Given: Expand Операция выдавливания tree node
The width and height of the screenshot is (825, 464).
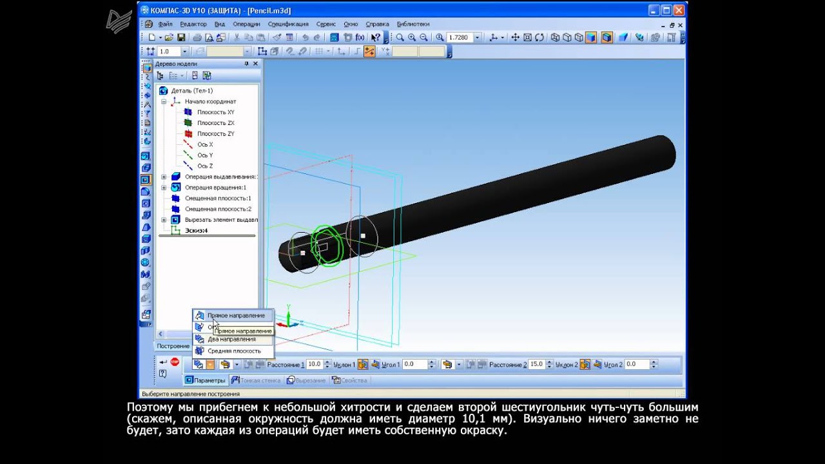Looking at the screenshot, I should (x=164, y=177).
